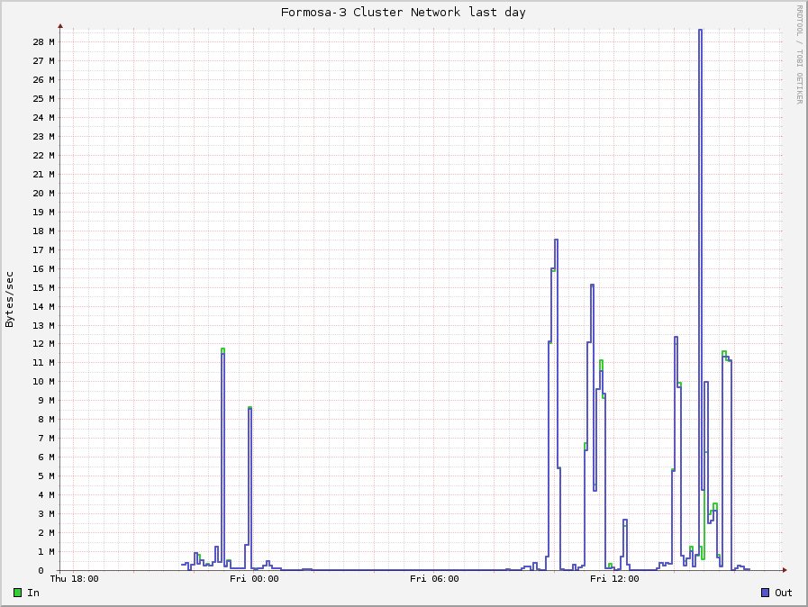
Task: Click the '12 M' y-axis value
Action: pos(43,344)
